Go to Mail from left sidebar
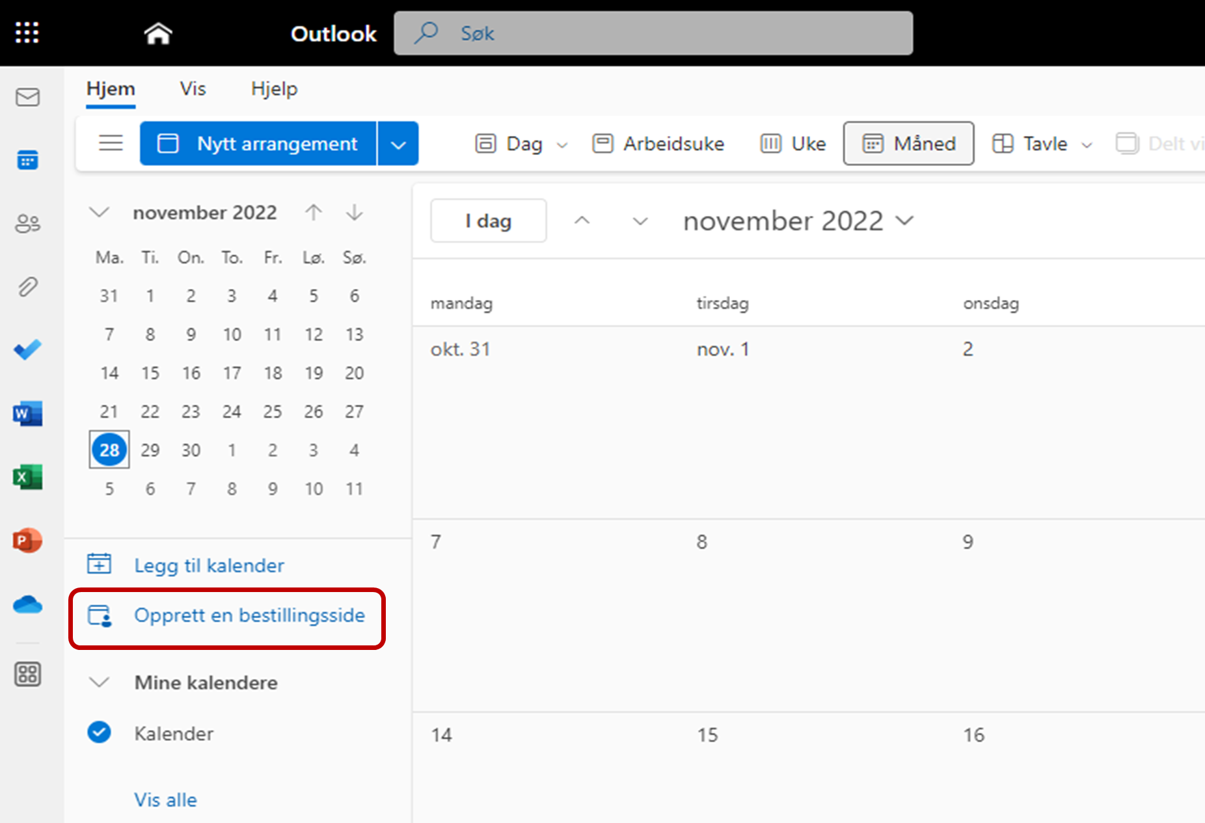The image size is (1205, 823). (27, 98)
